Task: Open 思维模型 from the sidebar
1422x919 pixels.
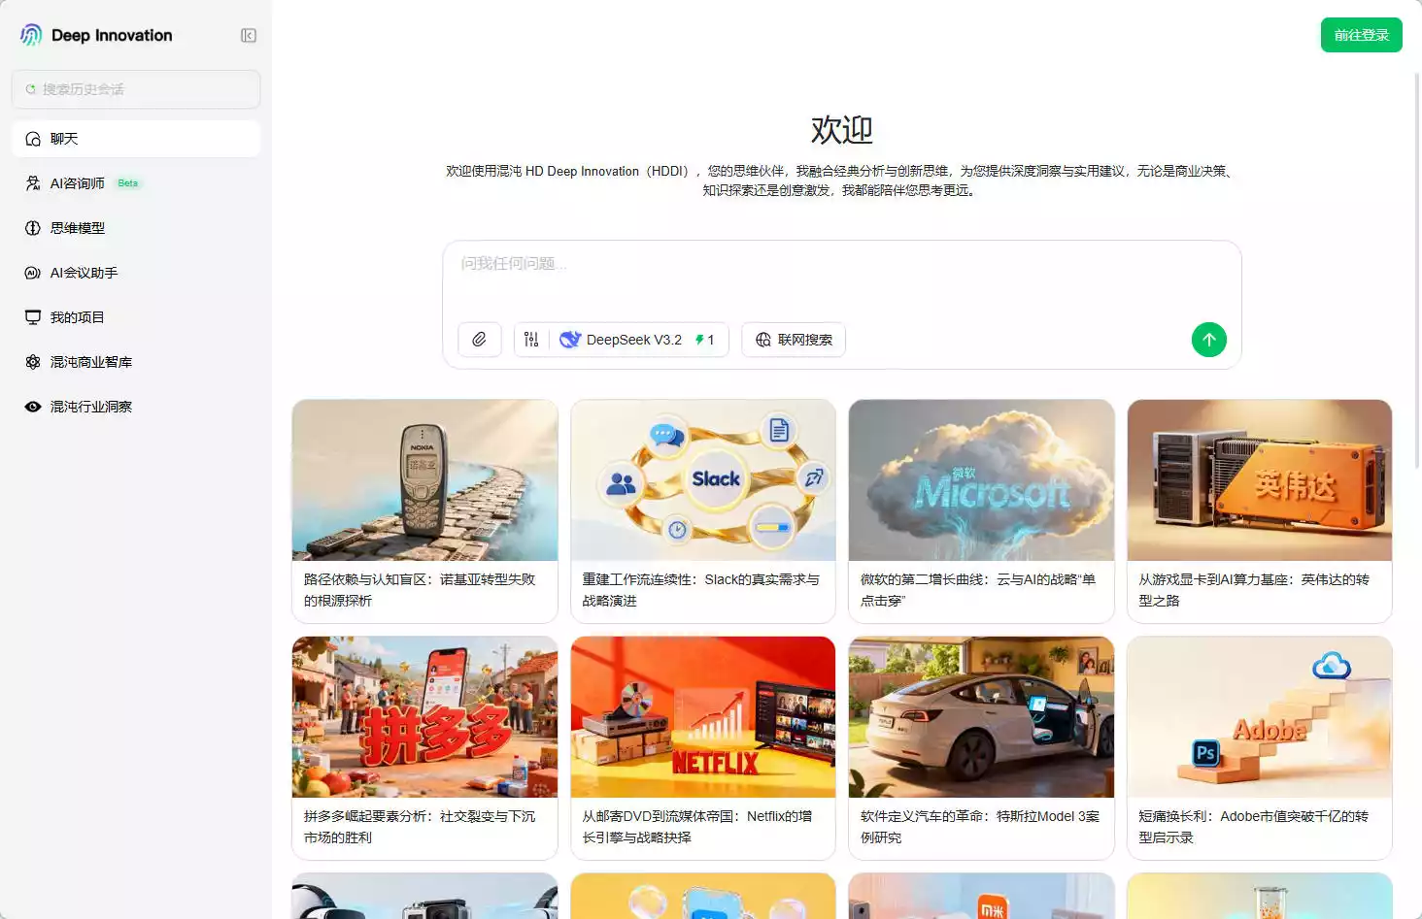Action: 136,228
